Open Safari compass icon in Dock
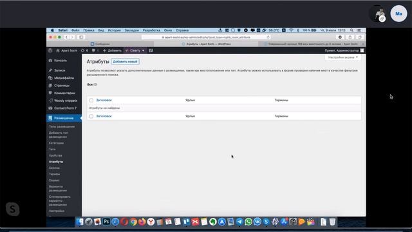The width and height of the screenshot is (412, 232). [115, 222]
